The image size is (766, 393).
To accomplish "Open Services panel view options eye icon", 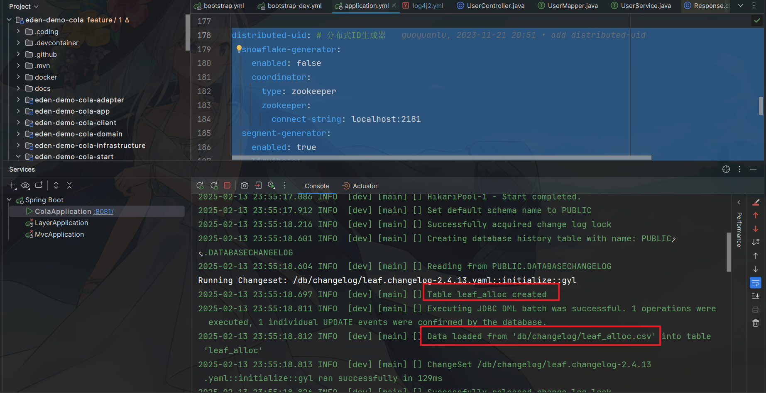I will [25, 185].
